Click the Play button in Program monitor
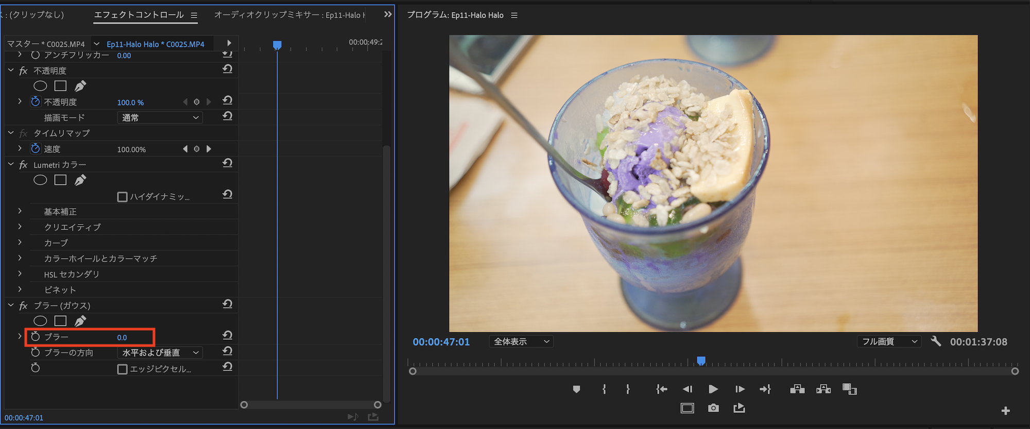Screen dimensions: 1030x429 (713, 389)
